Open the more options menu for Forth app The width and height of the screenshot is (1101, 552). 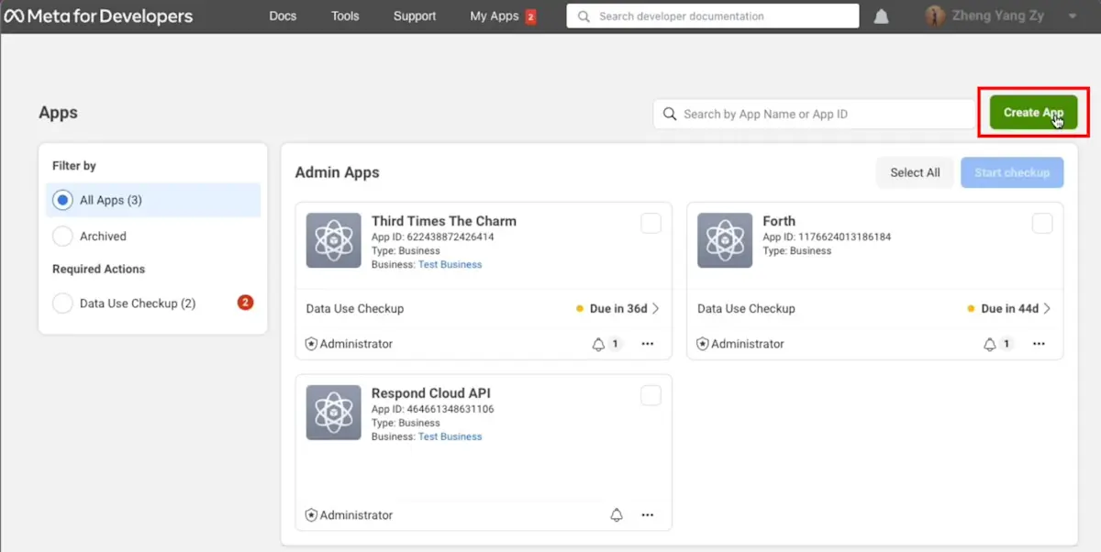(x=1039, y=343)
